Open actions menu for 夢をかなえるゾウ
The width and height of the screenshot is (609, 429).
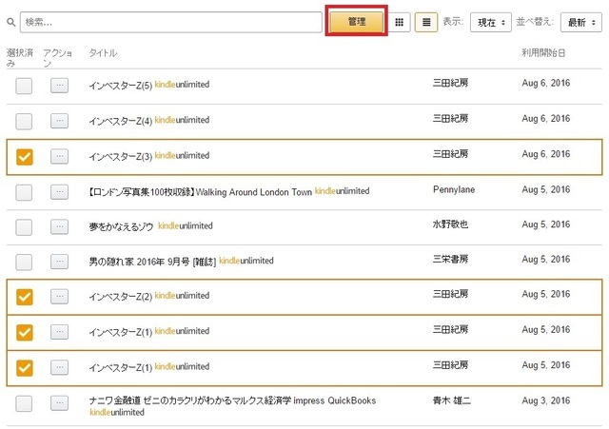[59, 226]
